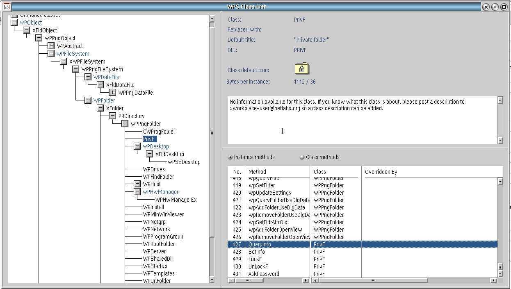The width and height of the screenshot is (511, 289).
Task: Select wpUpdateSettings method row
Action: pyautogui.click(x=363, y=193)
